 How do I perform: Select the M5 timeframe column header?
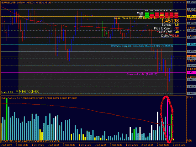pyautogui.click(x=152, y=11)
